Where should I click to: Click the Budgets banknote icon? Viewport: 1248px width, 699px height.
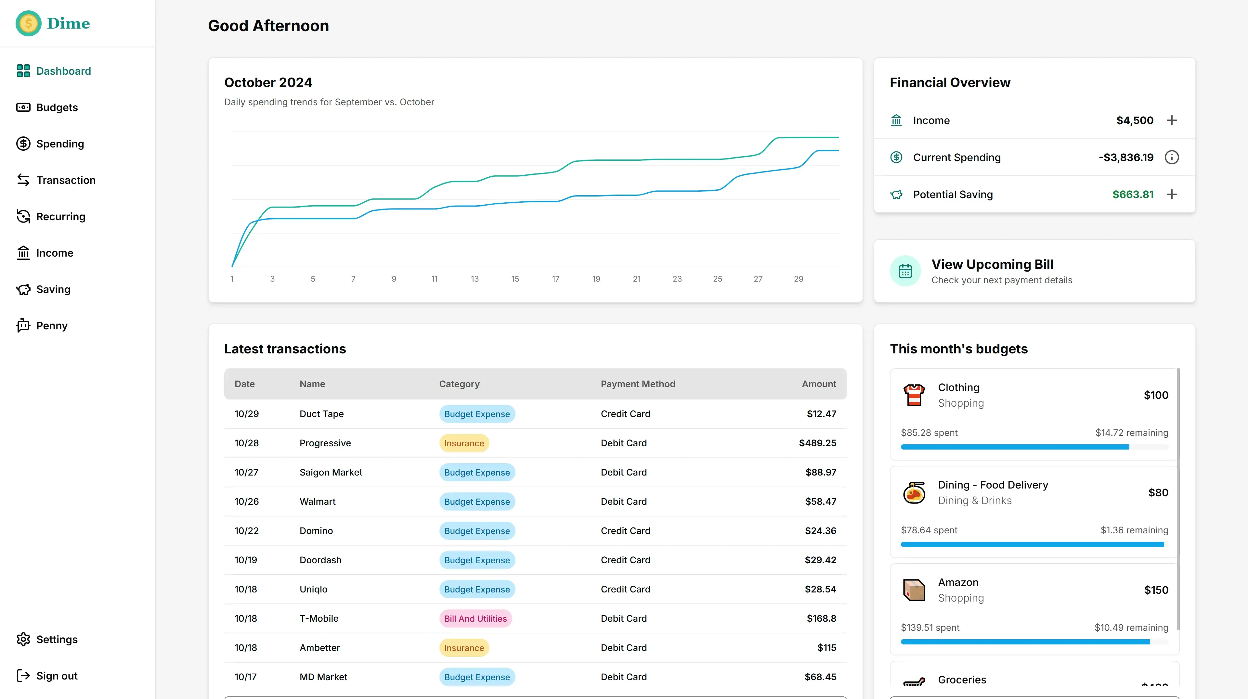23,108
